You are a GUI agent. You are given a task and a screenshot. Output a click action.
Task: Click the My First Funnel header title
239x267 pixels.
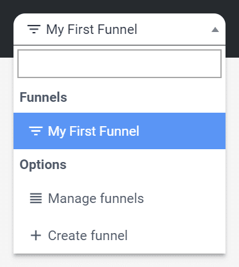pyautogui.click(x=92, y=29)
